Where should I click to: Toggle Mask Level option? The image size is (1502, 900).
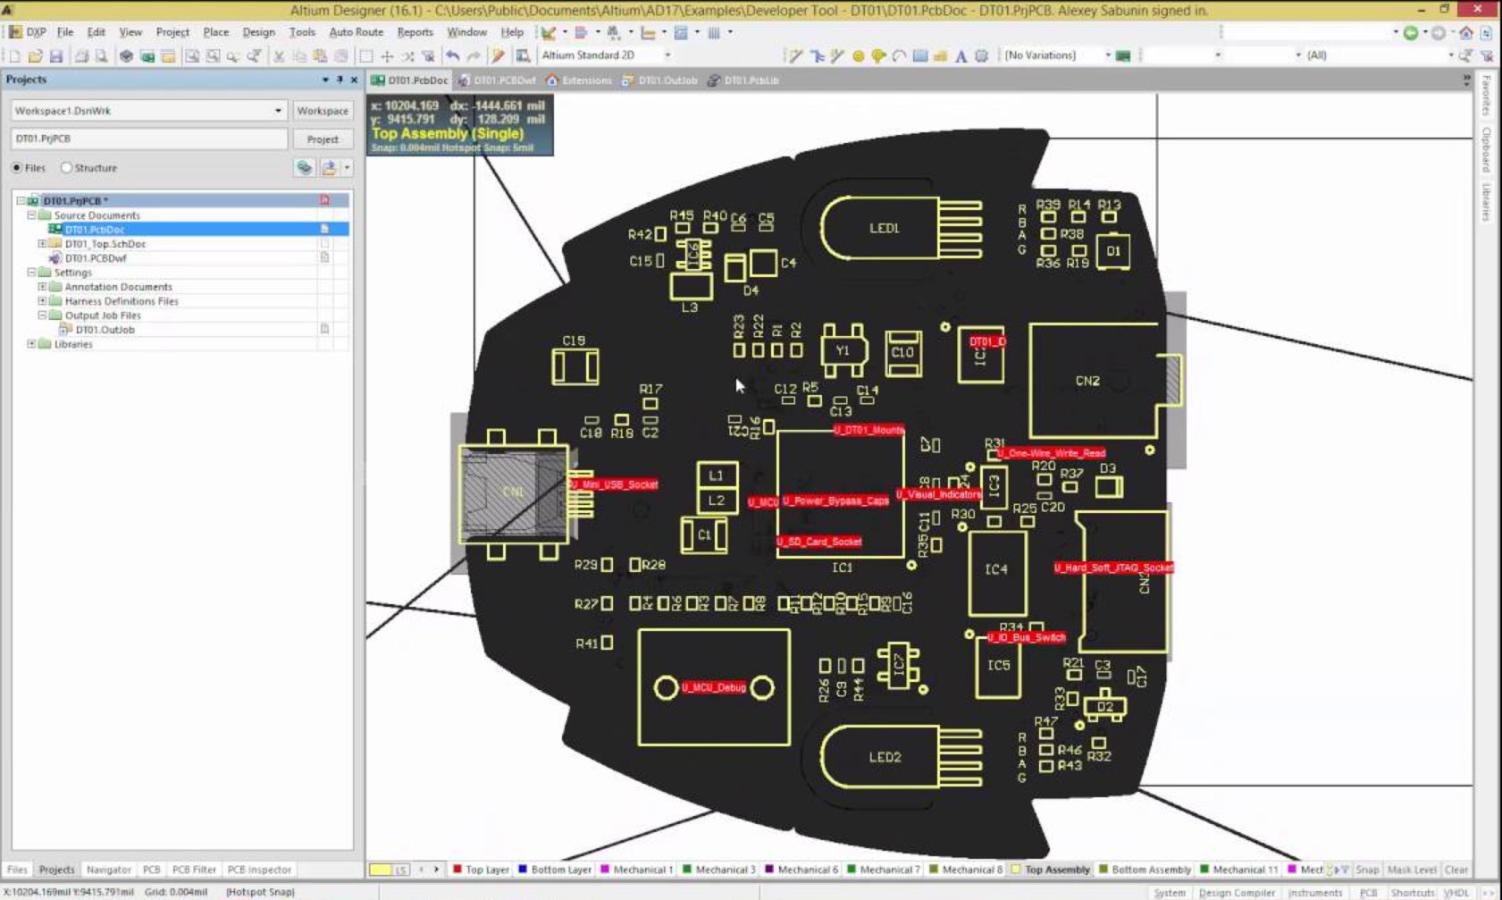click(1412, 870)
